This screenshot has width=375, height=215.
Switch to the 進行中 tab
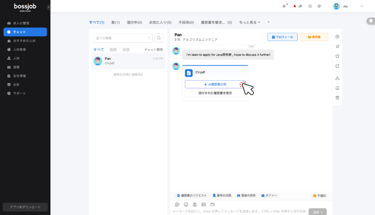point(134,22)
